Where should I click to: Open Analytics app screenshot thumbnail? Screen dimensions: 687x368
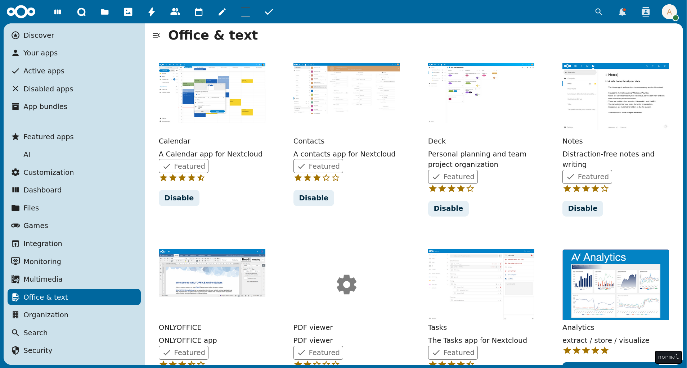[x=616, y=285]
